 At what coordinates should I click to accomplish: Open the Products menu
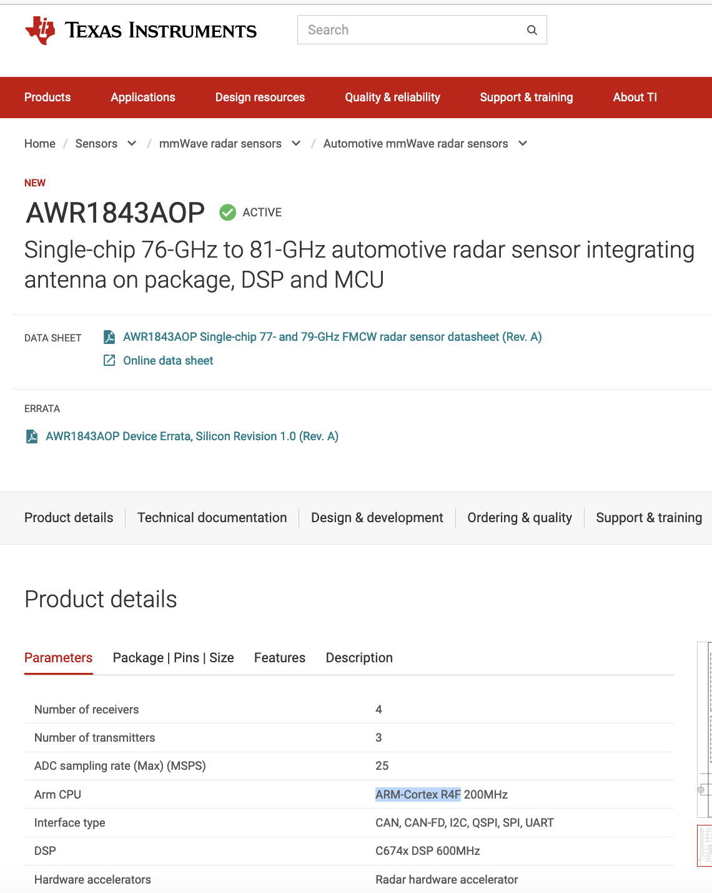coord(47,98)
